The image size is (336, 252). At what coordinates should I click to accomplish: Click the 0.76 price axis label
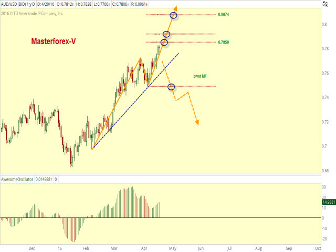point(325,73)
